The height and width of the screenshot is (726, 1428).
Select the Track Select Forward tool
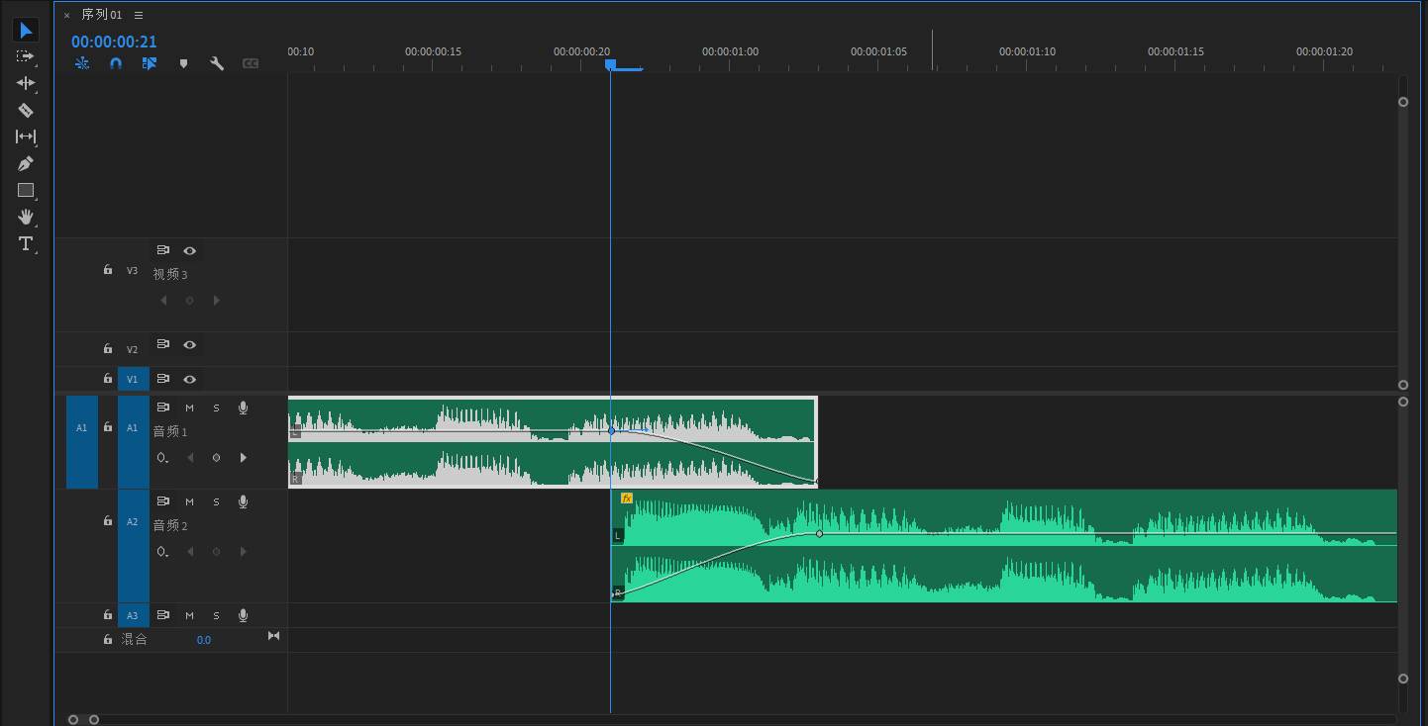(26, 56)
